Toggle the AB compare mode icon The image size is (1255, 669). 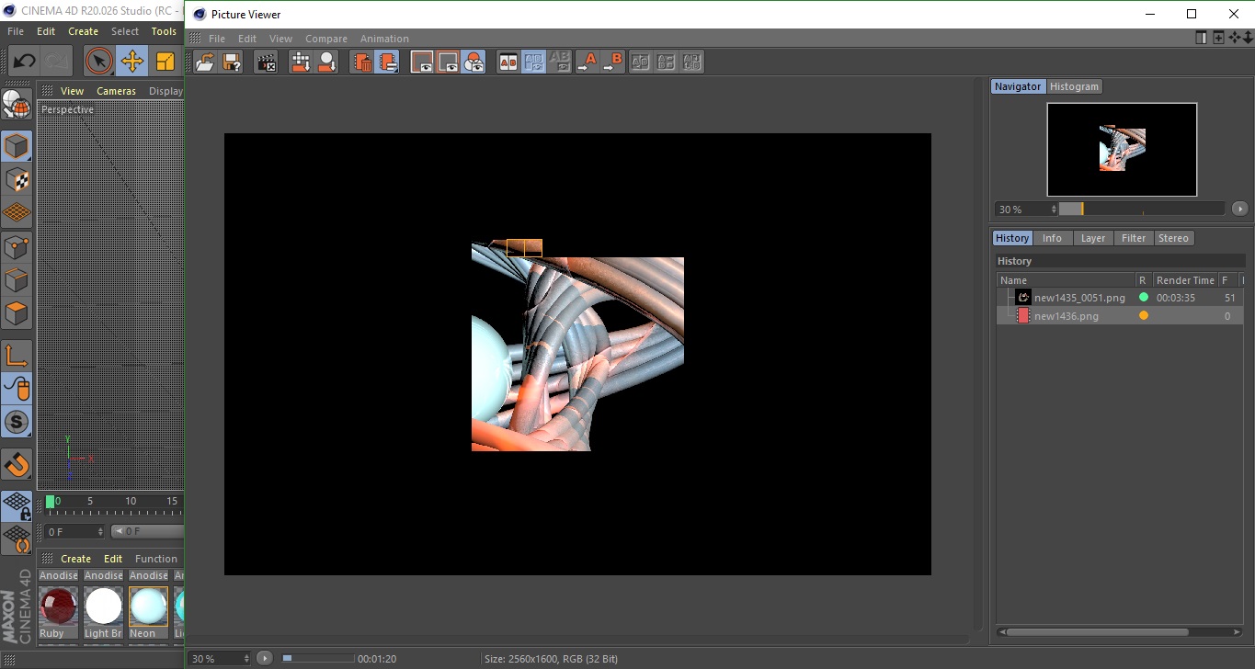pos(508,62)
